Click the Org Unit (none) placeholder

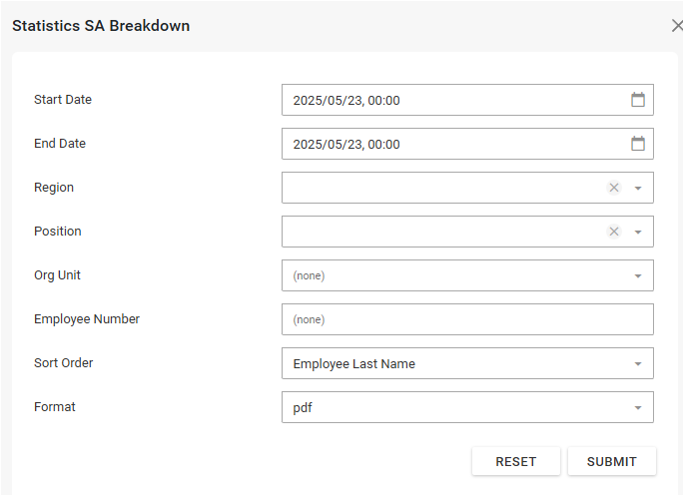tap(309, 275)
